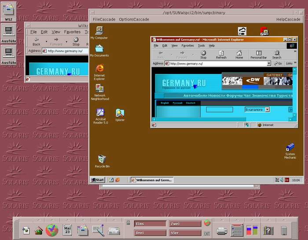Click the vertical scrollbar in inner Internet Explorer
The width and height of the screenshot is (308, 240).
[294, 92]
